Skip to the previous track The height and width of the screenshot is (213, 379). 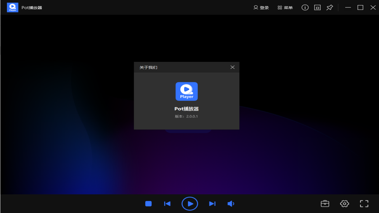tap(167, 204)
